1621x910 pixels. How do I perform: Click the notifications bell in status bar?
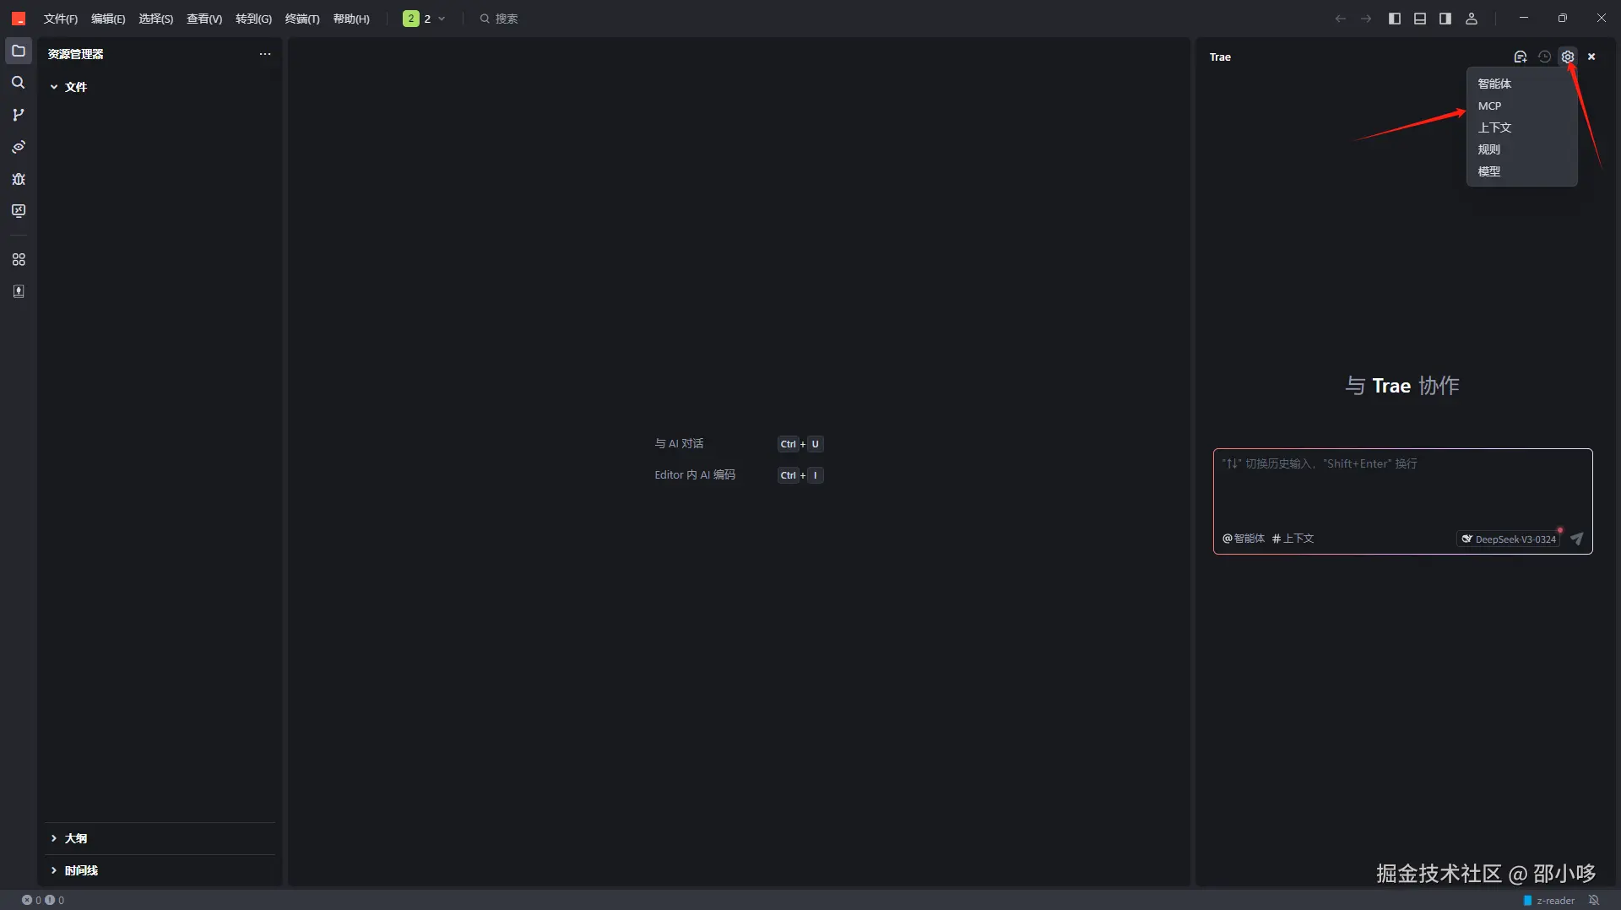[x=1594, y=900]
